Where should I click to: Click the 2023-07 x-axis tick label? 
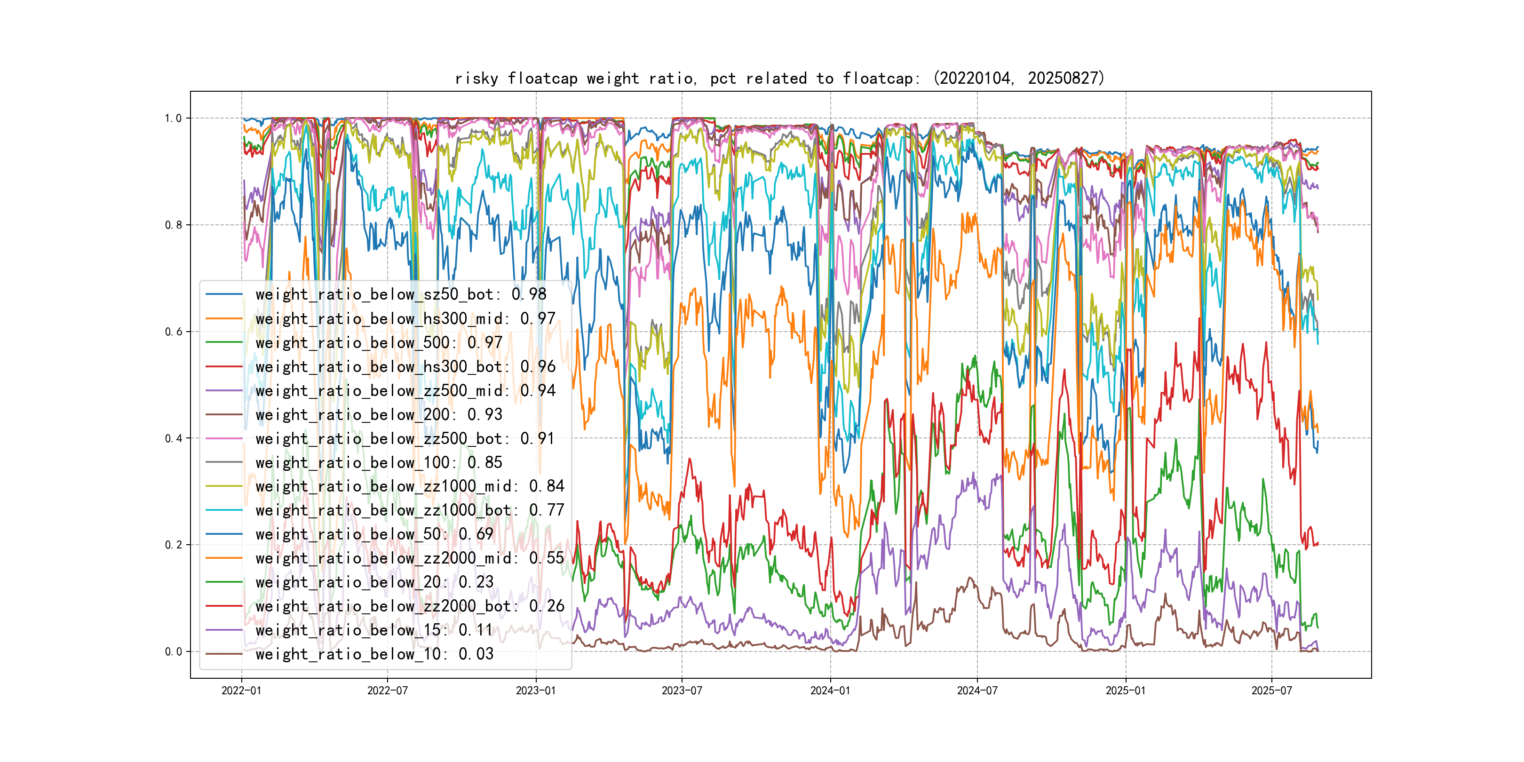click(682, 691)
